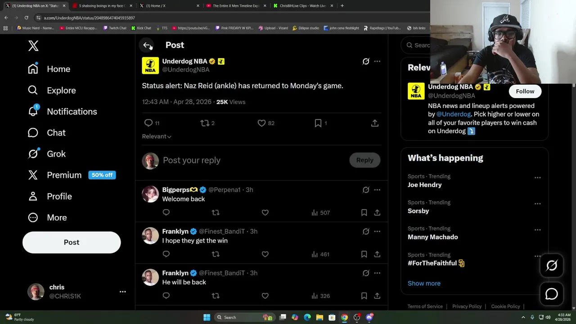Open options for Sorsby trend
Screen dimensions: 576x324
[537, 204]
